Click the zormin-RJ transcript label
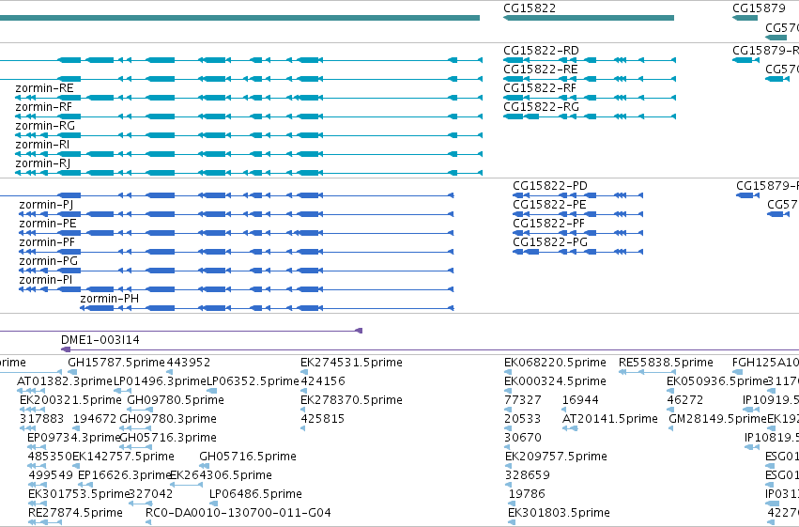Viewport: 799px width, 527px height. pos(43,163)
